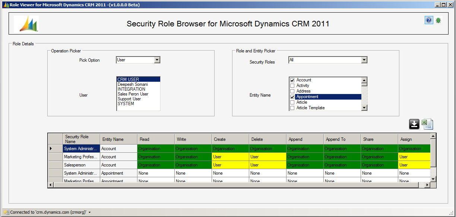Click yellow Assign User cell for Marketing Professional
This screenshot has width=456, height=217.
click(x=414, y=156)
